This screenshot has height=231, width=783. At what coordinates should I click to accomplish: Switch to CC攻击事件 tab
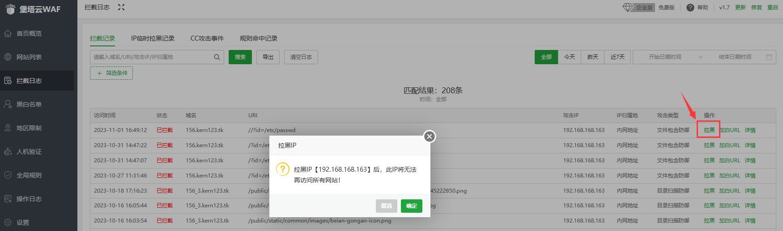coord(207,38)
